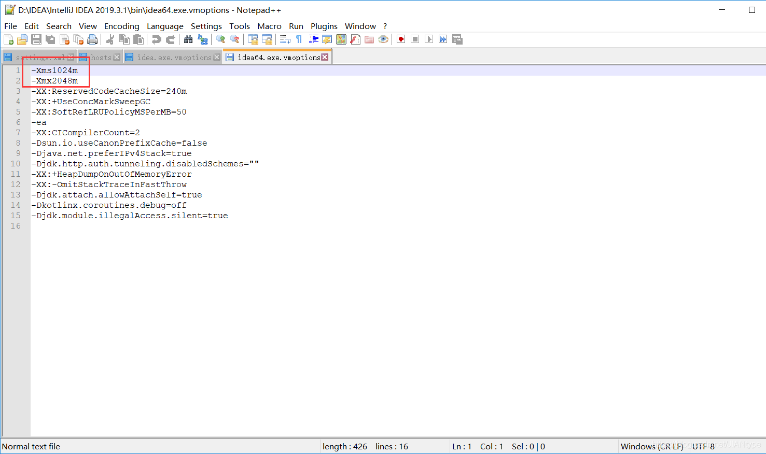Cut selection with scissors icon
The width and height of the screenshot is (766, 454).
(110, 39)
